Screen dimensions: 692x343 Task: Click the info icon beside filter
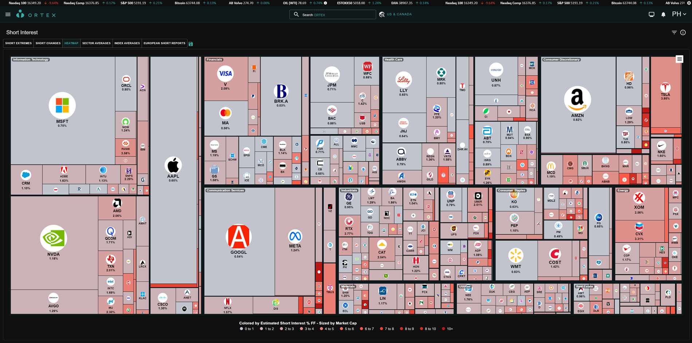(x=683, y=32)
